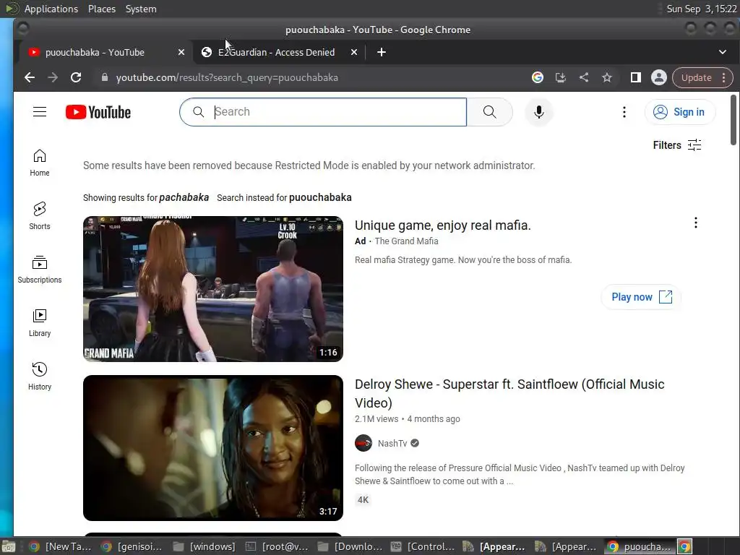The width and height of the screenshot is (740, 555).
Task: Click the Google icon in address bar
Action: pos(537,77)
